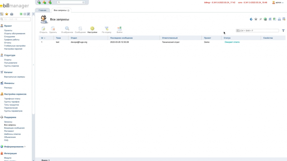This screenshot has width=287, height=161.
Task: Click the По отделу filter button
Action: (107, 30)
